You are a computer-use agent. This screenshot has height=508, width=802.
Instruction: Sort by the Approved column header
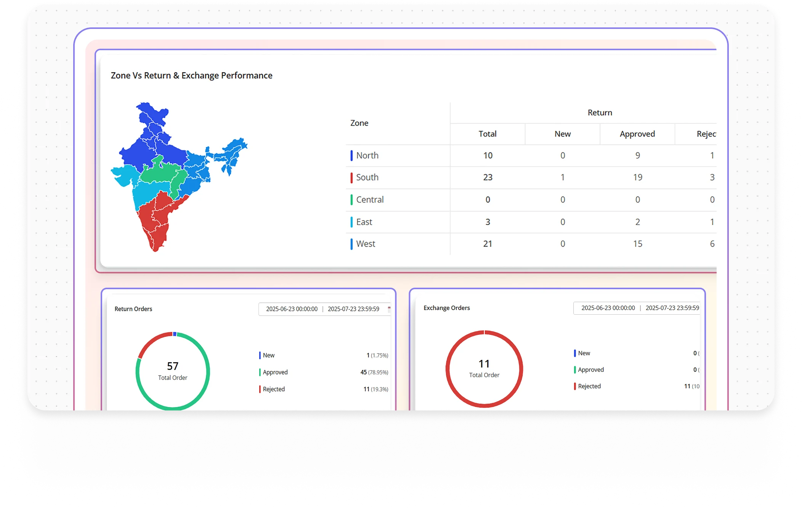pyautogui.click(x=637, y=134)
